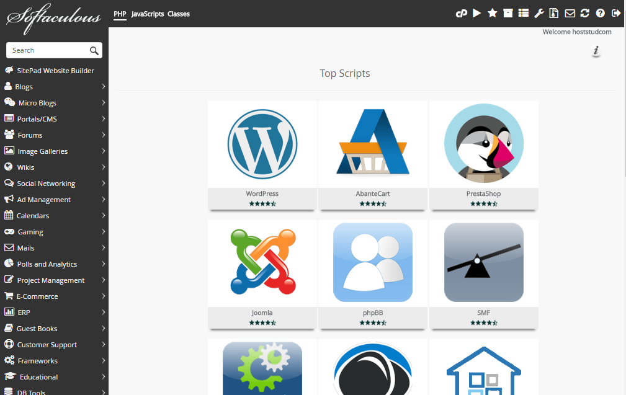626x395 pixels.
Task: Expand the Educational category
Action: 54,376
